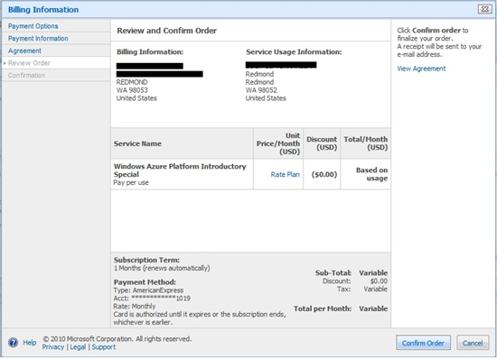Open the Rate Plan link

point(285,174)
